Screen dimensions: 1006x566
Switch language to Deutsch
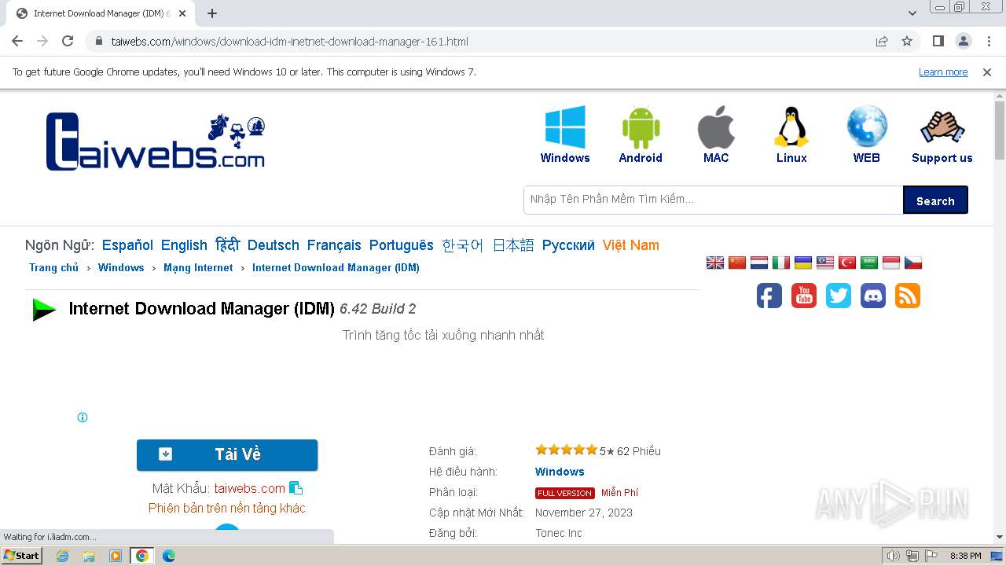[274, 245]
